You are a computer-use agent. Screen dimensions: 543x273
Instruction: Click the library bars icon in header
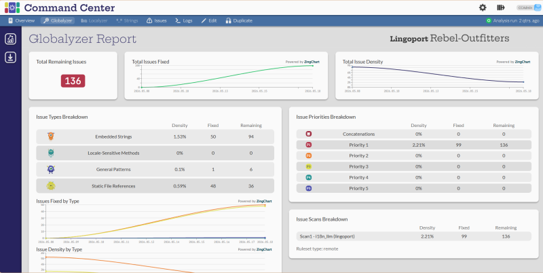(501, 7)
